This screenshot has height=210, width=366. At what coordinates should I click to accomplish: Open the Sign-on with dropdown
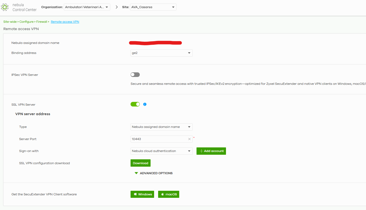[x=162, y=151]
